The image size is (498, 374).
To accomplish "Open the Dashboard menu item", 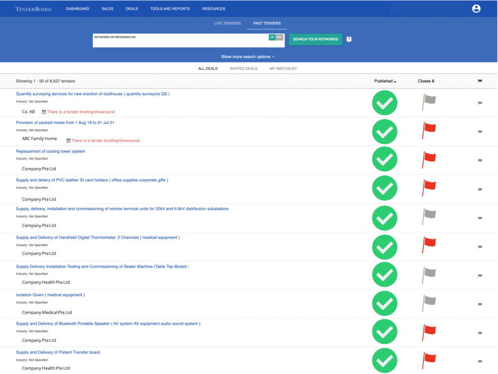I will click(77, 8).
